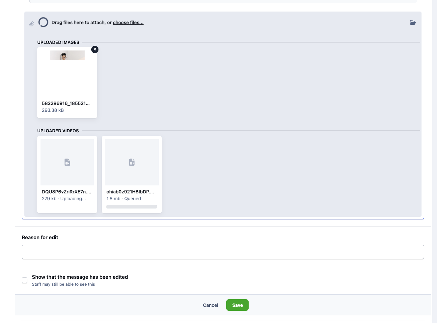Select the ohiab0z921HBlbDP video filename
This screenshot has height=323, width=437.
(x=130, y=192)
